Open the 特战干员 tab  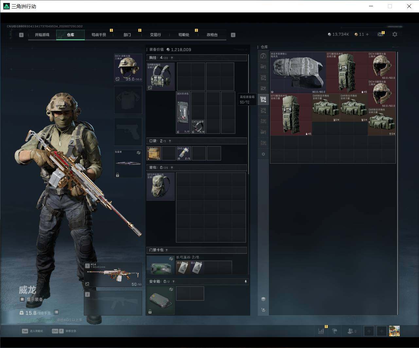point(99,35)
